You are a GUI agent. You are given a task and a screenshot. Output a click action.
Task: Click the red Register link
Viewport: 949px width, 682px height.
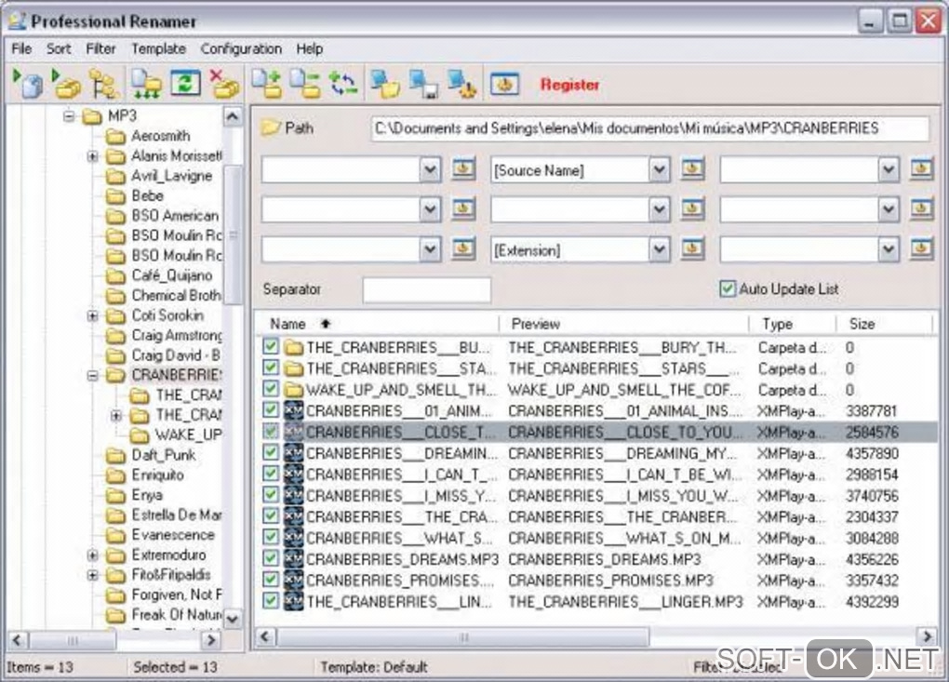click(569, 84)
